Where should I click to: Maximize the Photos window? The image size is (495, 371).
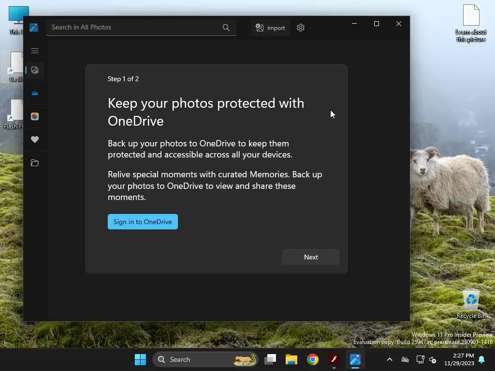[x=376, y=24]
